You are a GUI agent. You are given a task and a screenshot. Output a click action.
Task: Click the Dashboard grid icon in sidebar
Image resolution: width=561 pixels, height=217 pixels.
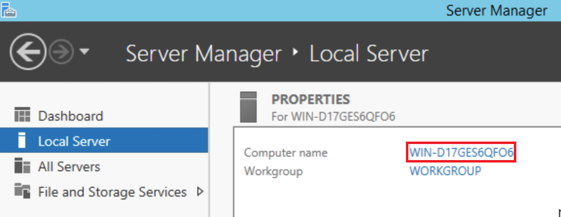(22, 116)
